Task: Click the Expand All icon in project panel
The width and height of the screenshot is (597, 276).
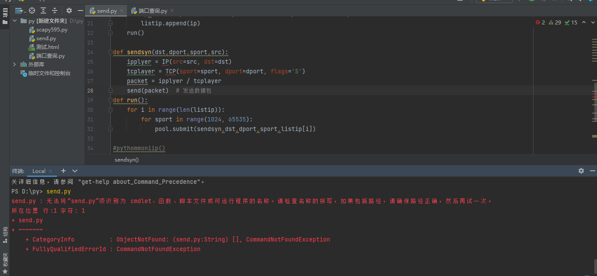Action: [x=43, y=10]
